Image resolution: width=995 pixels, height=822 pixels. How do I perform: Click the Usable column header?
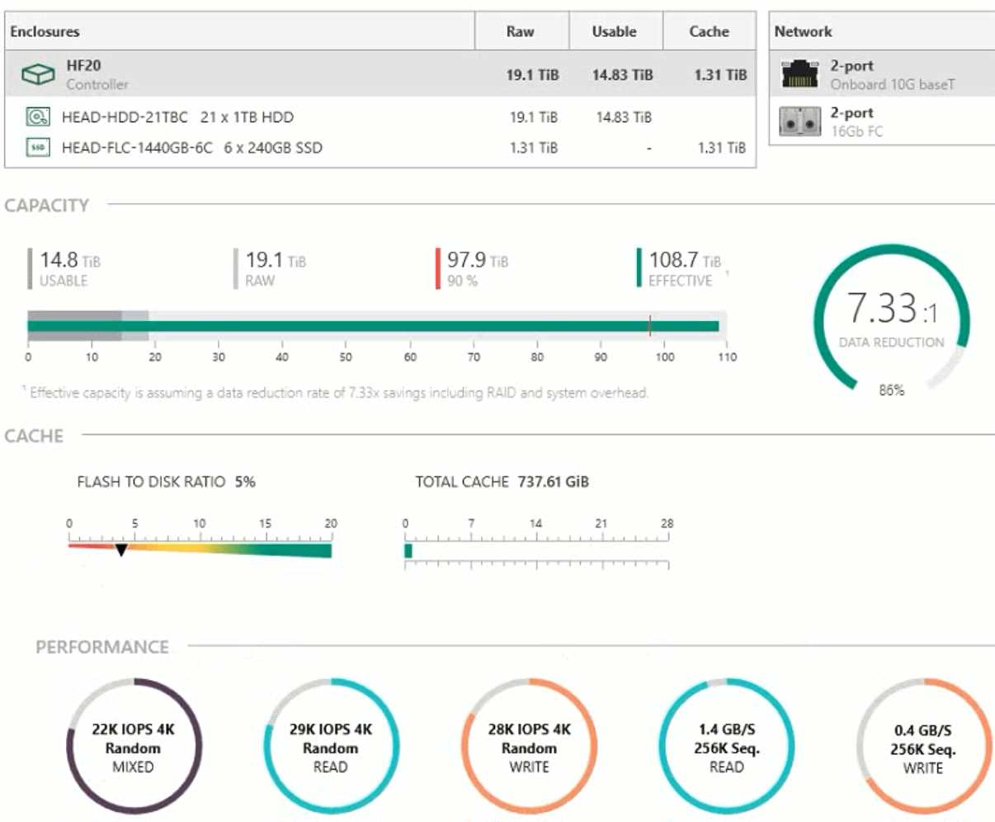[615, 31]
